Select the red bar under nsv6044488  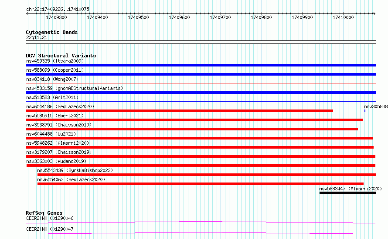(x=199, y=138)
